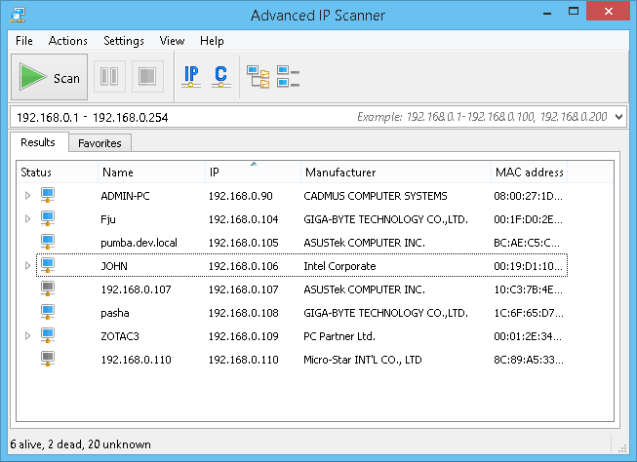
Task: Click the 192.168.0.106 IP cell
Action: [x=243, y=266]
